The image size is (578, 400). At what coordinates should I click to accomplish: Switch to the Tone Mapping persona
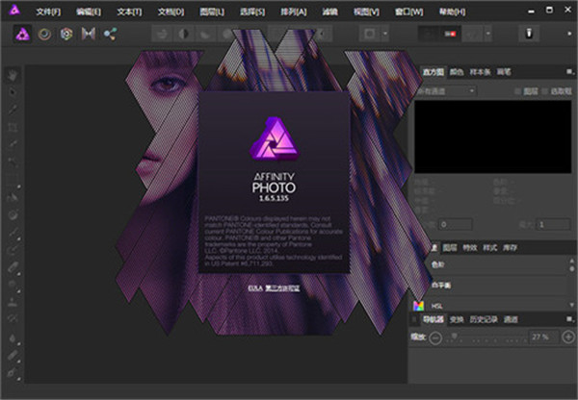pyautogui.click(x=89, y=35)
